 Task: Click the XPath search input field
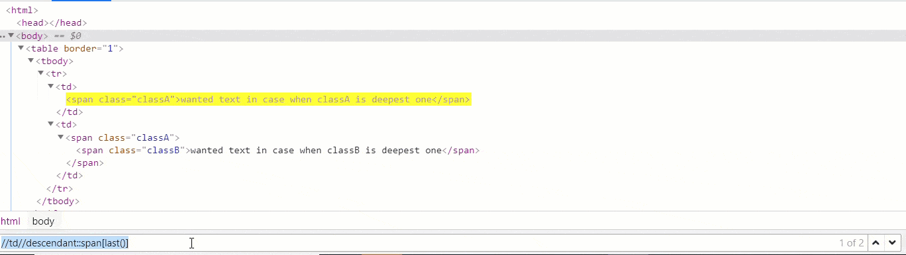pos(417,243)
